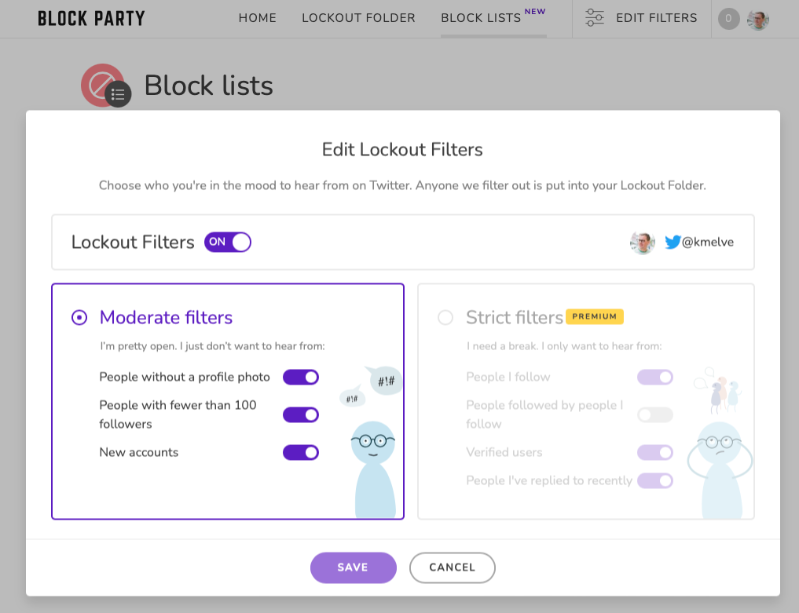Click the small list badge on the Block lists icon

[x=118, y=94]
